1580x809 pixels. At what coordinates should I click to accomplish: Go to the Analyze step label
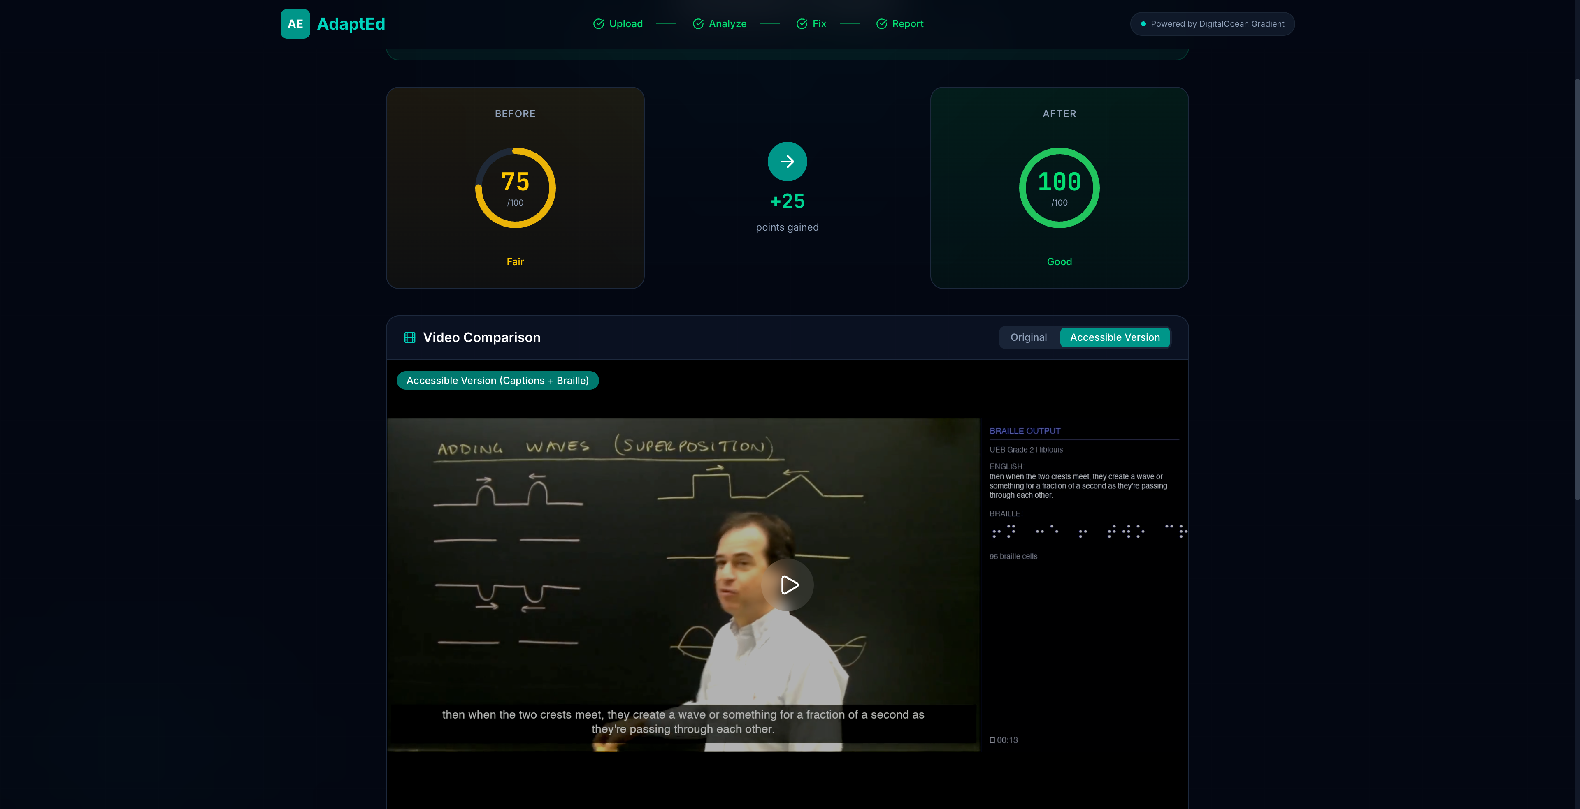(x=727, y=24)
